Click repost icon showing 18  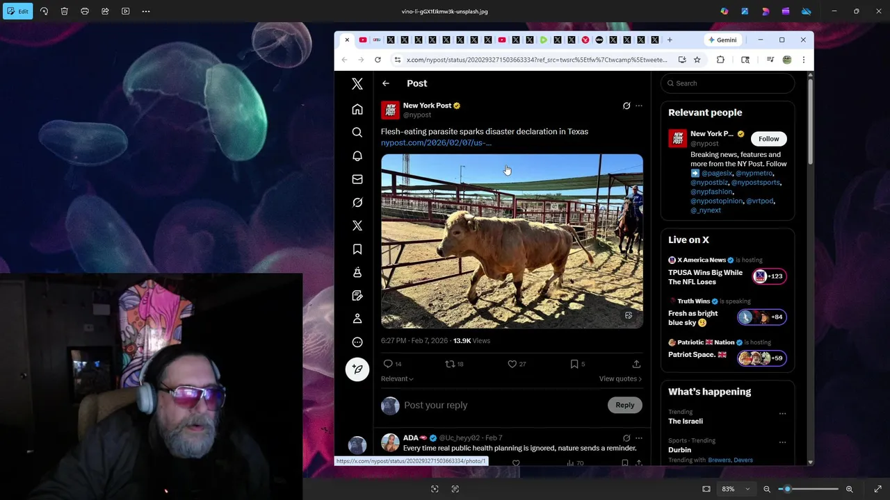(454, 364)
